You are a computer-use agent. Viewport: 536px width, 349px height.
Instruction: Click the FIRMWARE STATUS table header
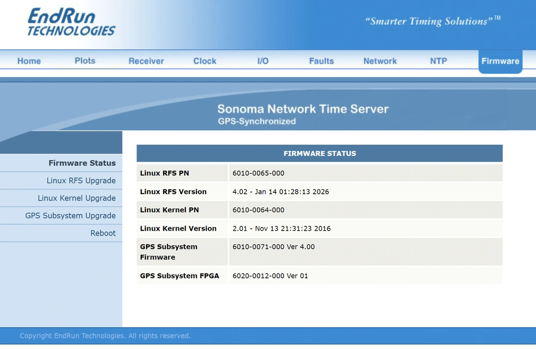[320, 153]
